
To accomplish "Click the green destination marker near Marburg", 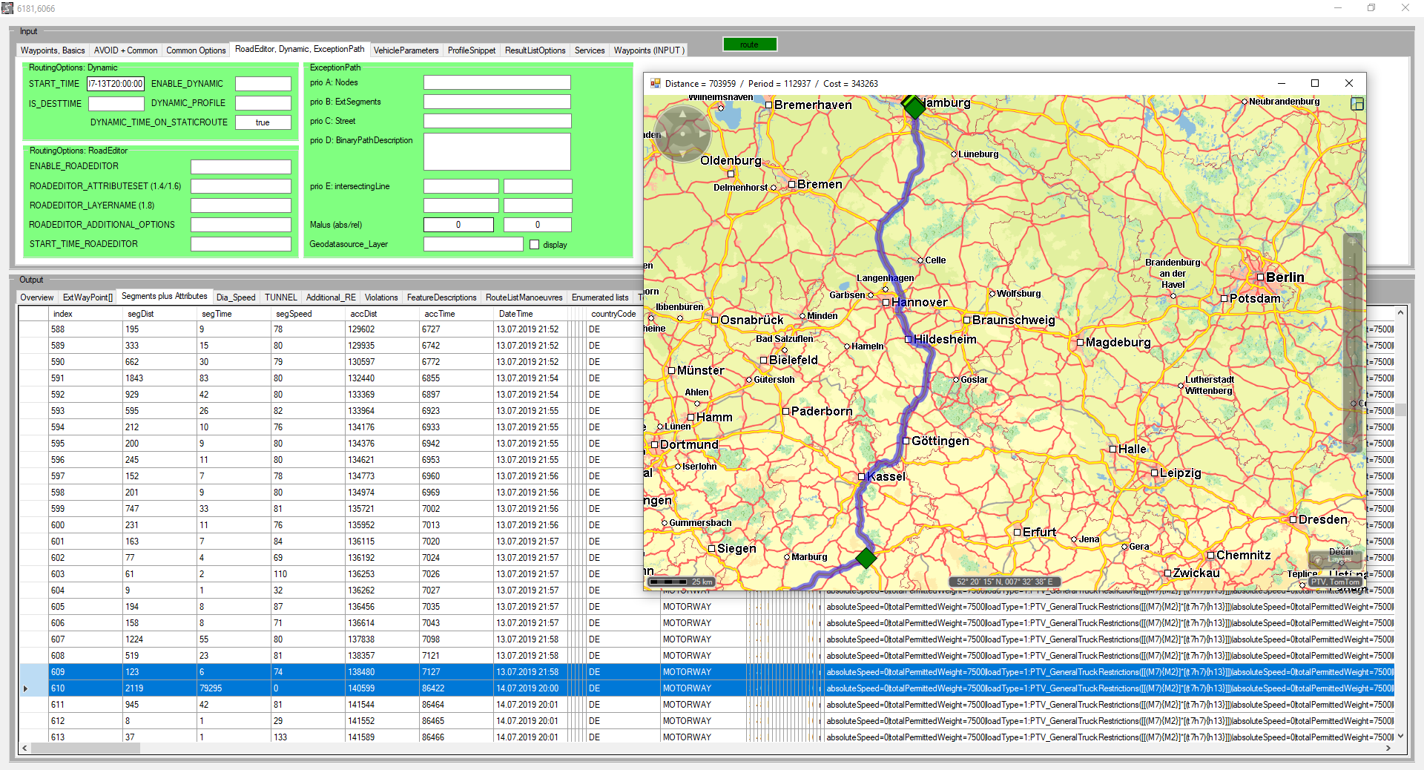I will 866,558.
